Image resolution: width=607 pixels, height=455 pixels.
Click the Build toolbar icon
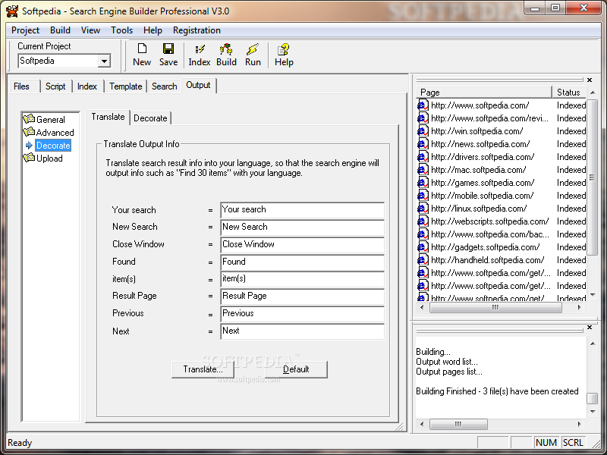pos(226,49)
